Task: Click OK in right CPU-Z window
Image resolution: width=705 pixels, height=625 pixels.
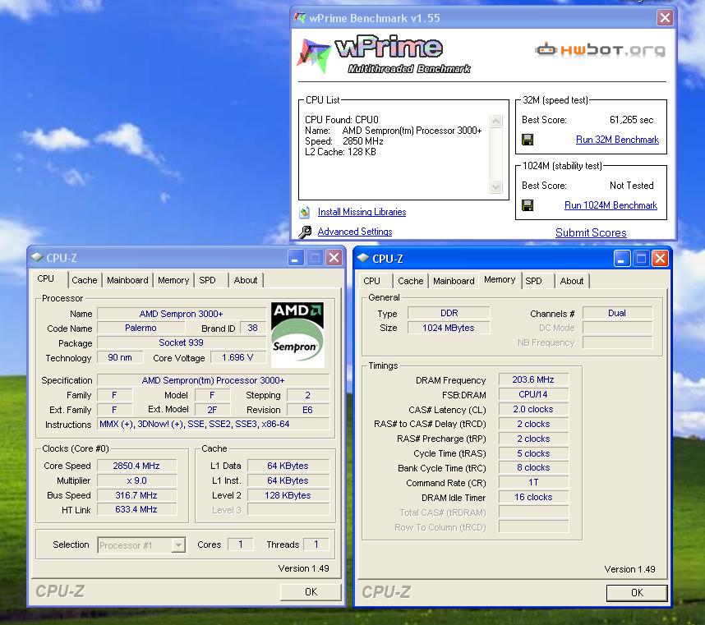Action: (x=637, y=593)
